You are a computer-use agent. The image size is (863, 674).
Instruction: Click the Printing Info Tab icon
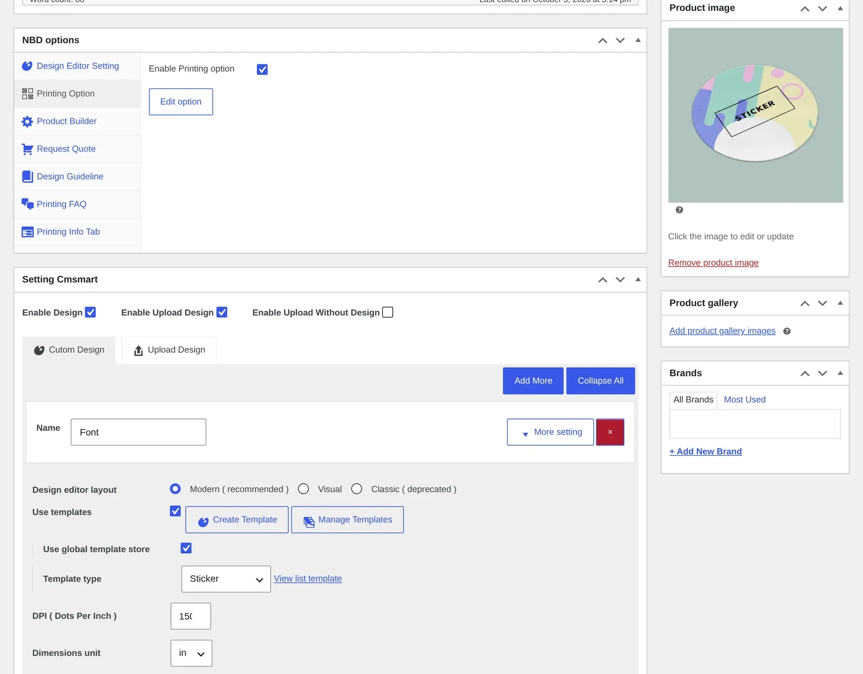28,232
